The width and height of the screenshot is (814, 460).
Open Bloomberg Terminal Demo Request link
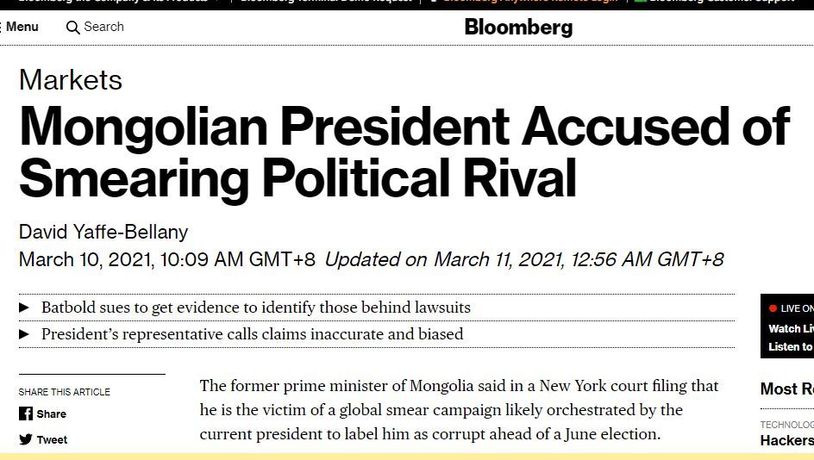[x=326, y=2]
